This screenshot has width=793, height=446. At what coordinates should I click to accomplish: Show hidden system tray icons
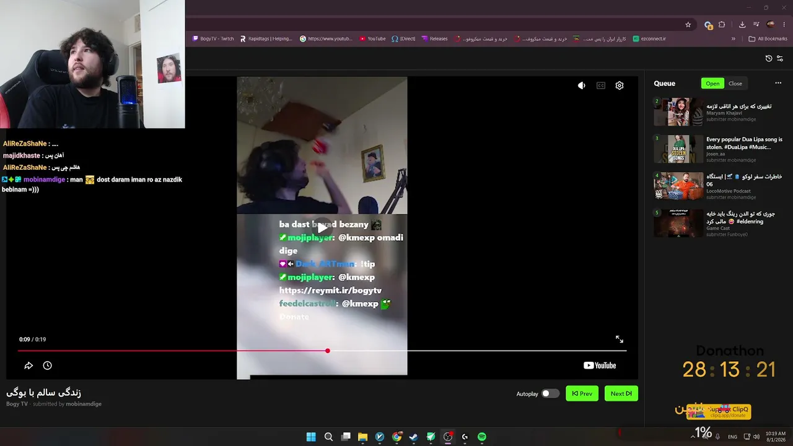(693, 437)
